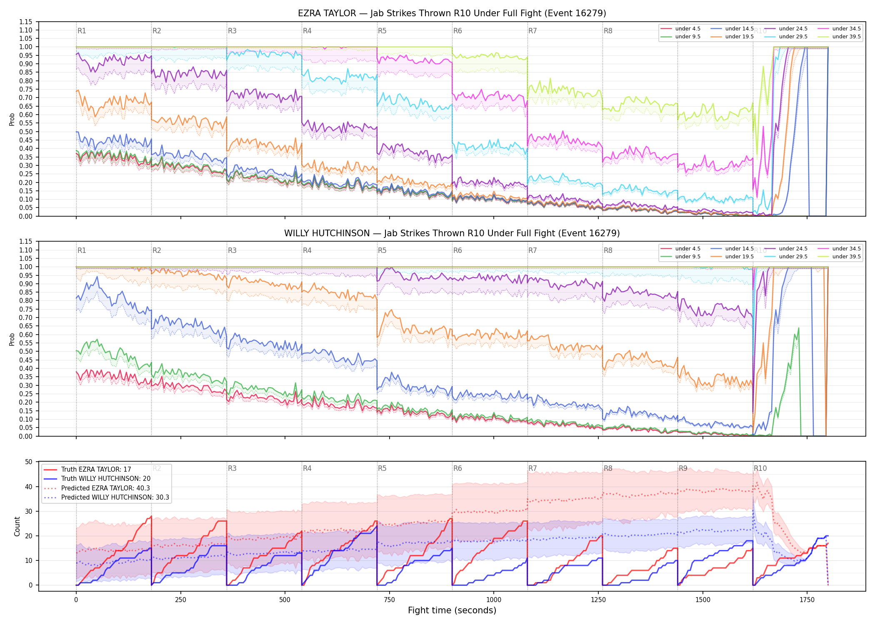
Task: Click the 250 tick label on the time axis
Action: 180,600
